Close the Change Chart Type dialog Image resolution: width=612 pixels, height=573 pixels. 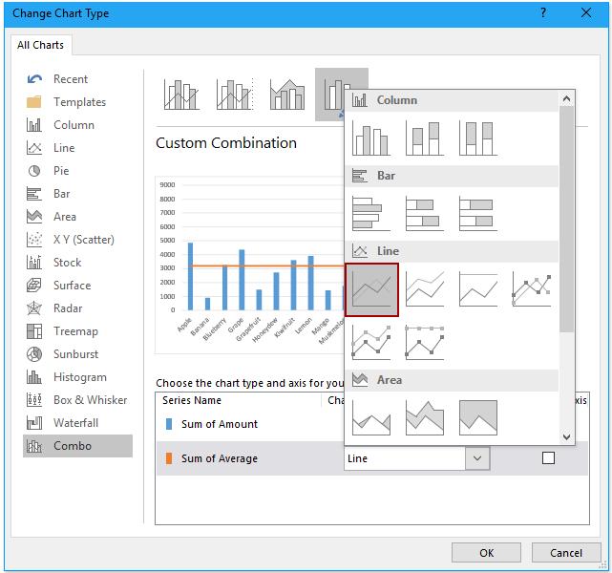[586, 12]
